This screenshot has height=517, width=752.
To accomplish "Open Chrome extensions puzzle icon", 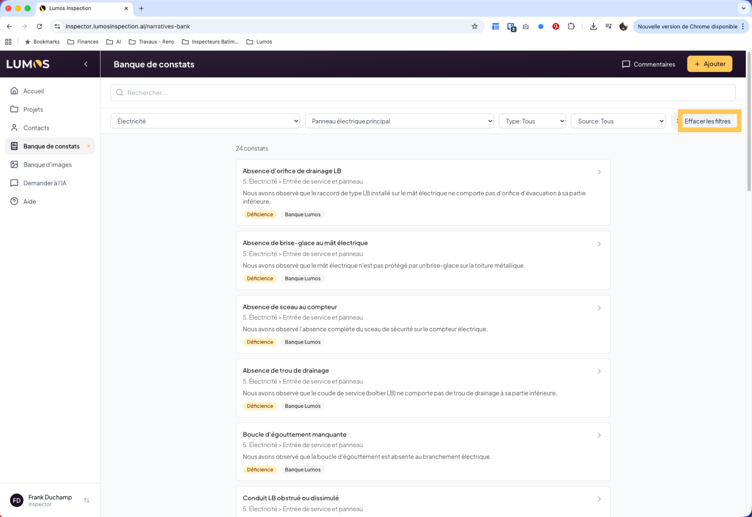I will pyautogui.click(x=571, y=26).
